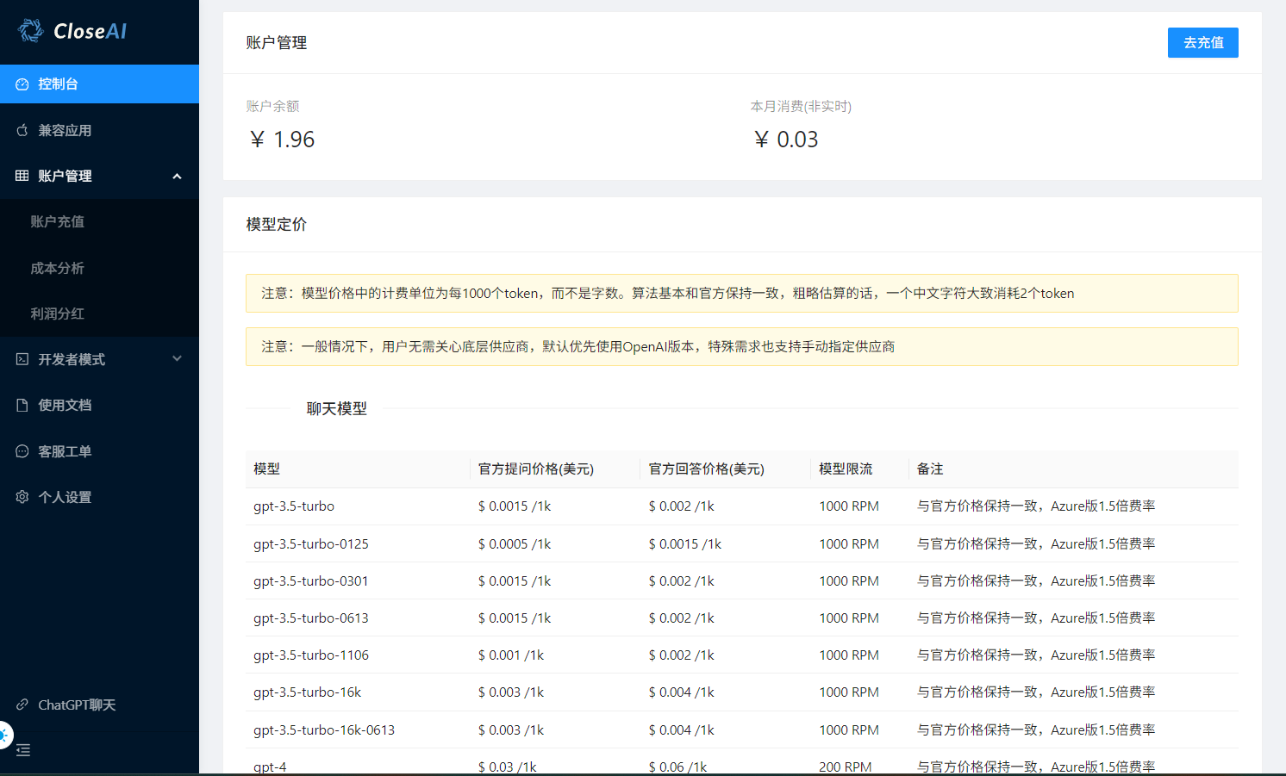This screenshot has width=1286, height=776.
Task: Click the 开发者模式 code icon
Action: click(22, 359)
